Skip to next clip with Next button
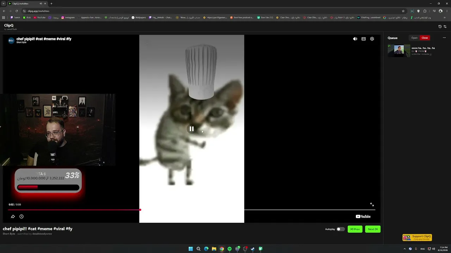 [373, 229]
